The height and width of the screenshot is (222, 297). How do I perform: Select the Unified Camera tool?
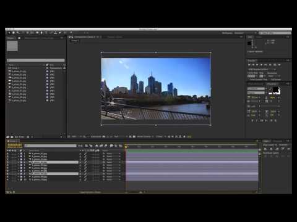[27, 33]
